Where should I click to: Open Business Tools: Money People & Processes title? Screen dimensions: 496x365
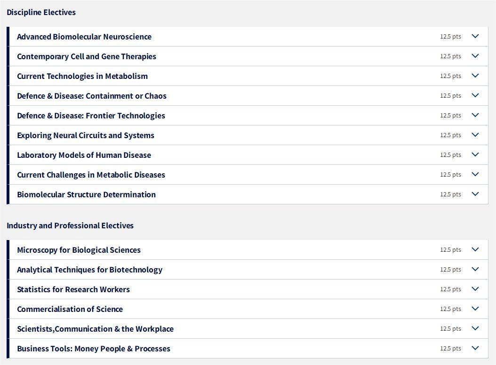[94, 349]
